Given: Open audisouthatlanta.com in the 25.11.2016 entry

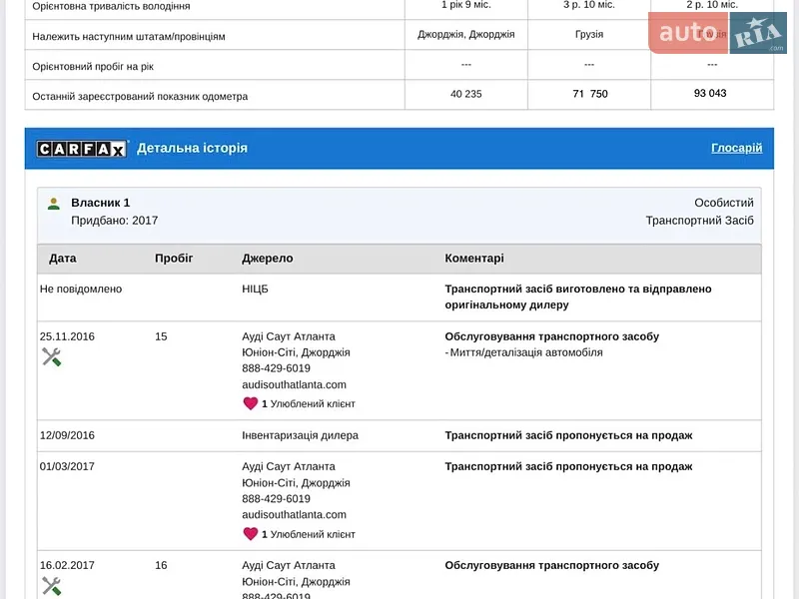Looking at the screenshot, I should point(294,384).
